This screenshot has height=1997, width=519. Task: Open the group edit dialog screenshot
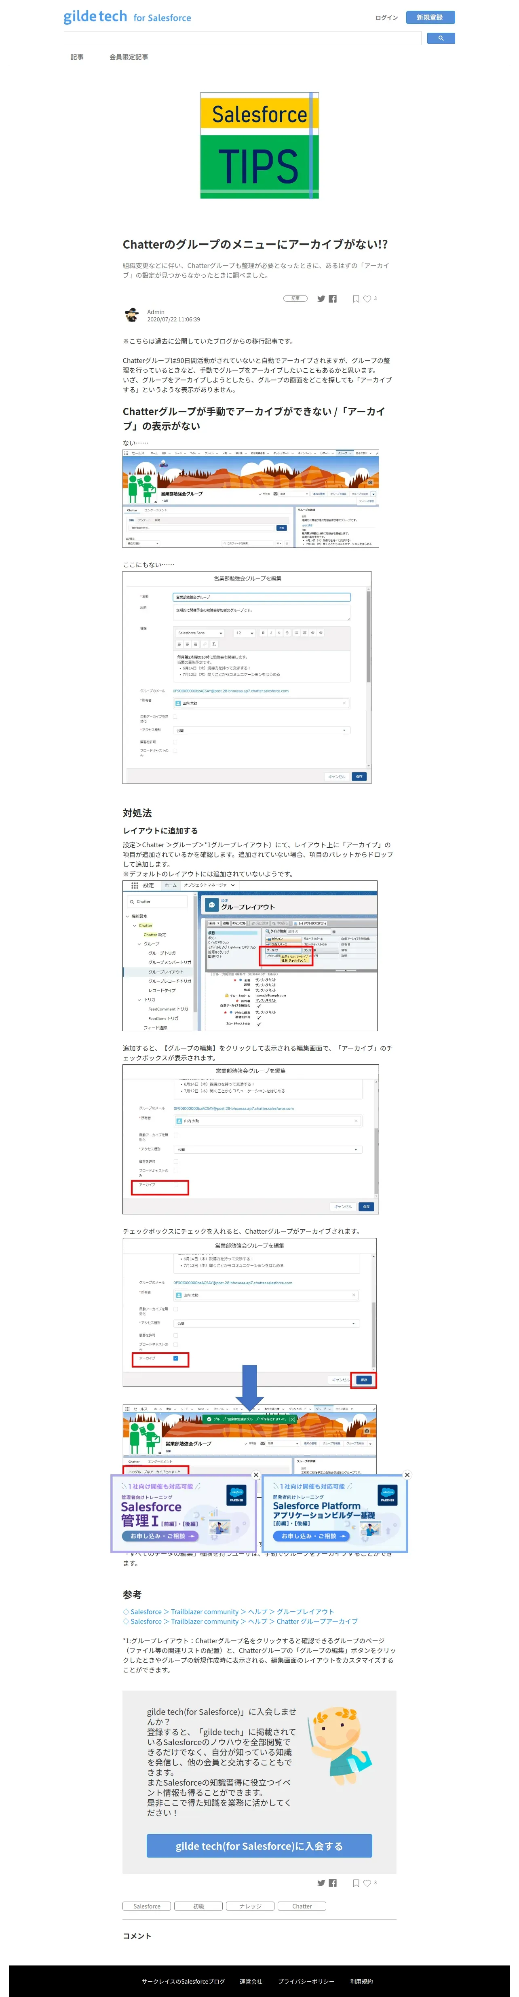pos(247,678)
